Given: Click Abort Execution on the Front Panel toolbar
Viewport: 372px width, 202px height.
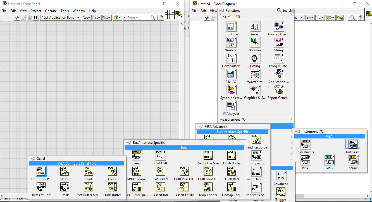Looking at the screenshot, I should click(30, 18).
